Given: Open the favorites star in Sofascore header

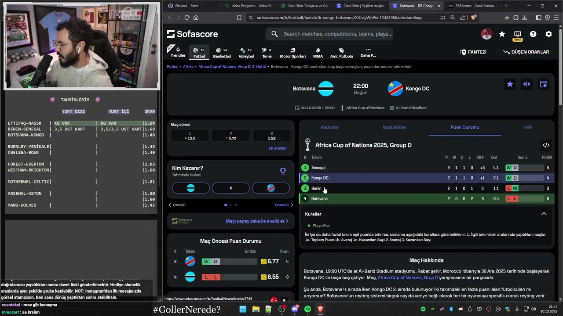Looking at the screenshot, I should (502, 34).
